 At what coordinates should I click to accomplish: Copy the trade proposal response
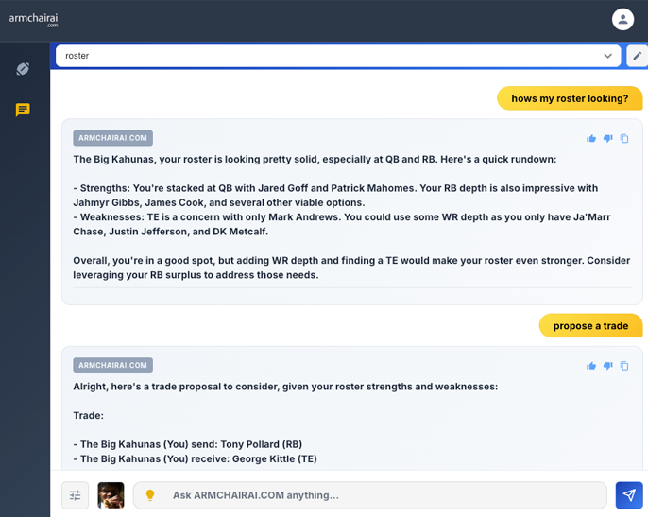624,366
